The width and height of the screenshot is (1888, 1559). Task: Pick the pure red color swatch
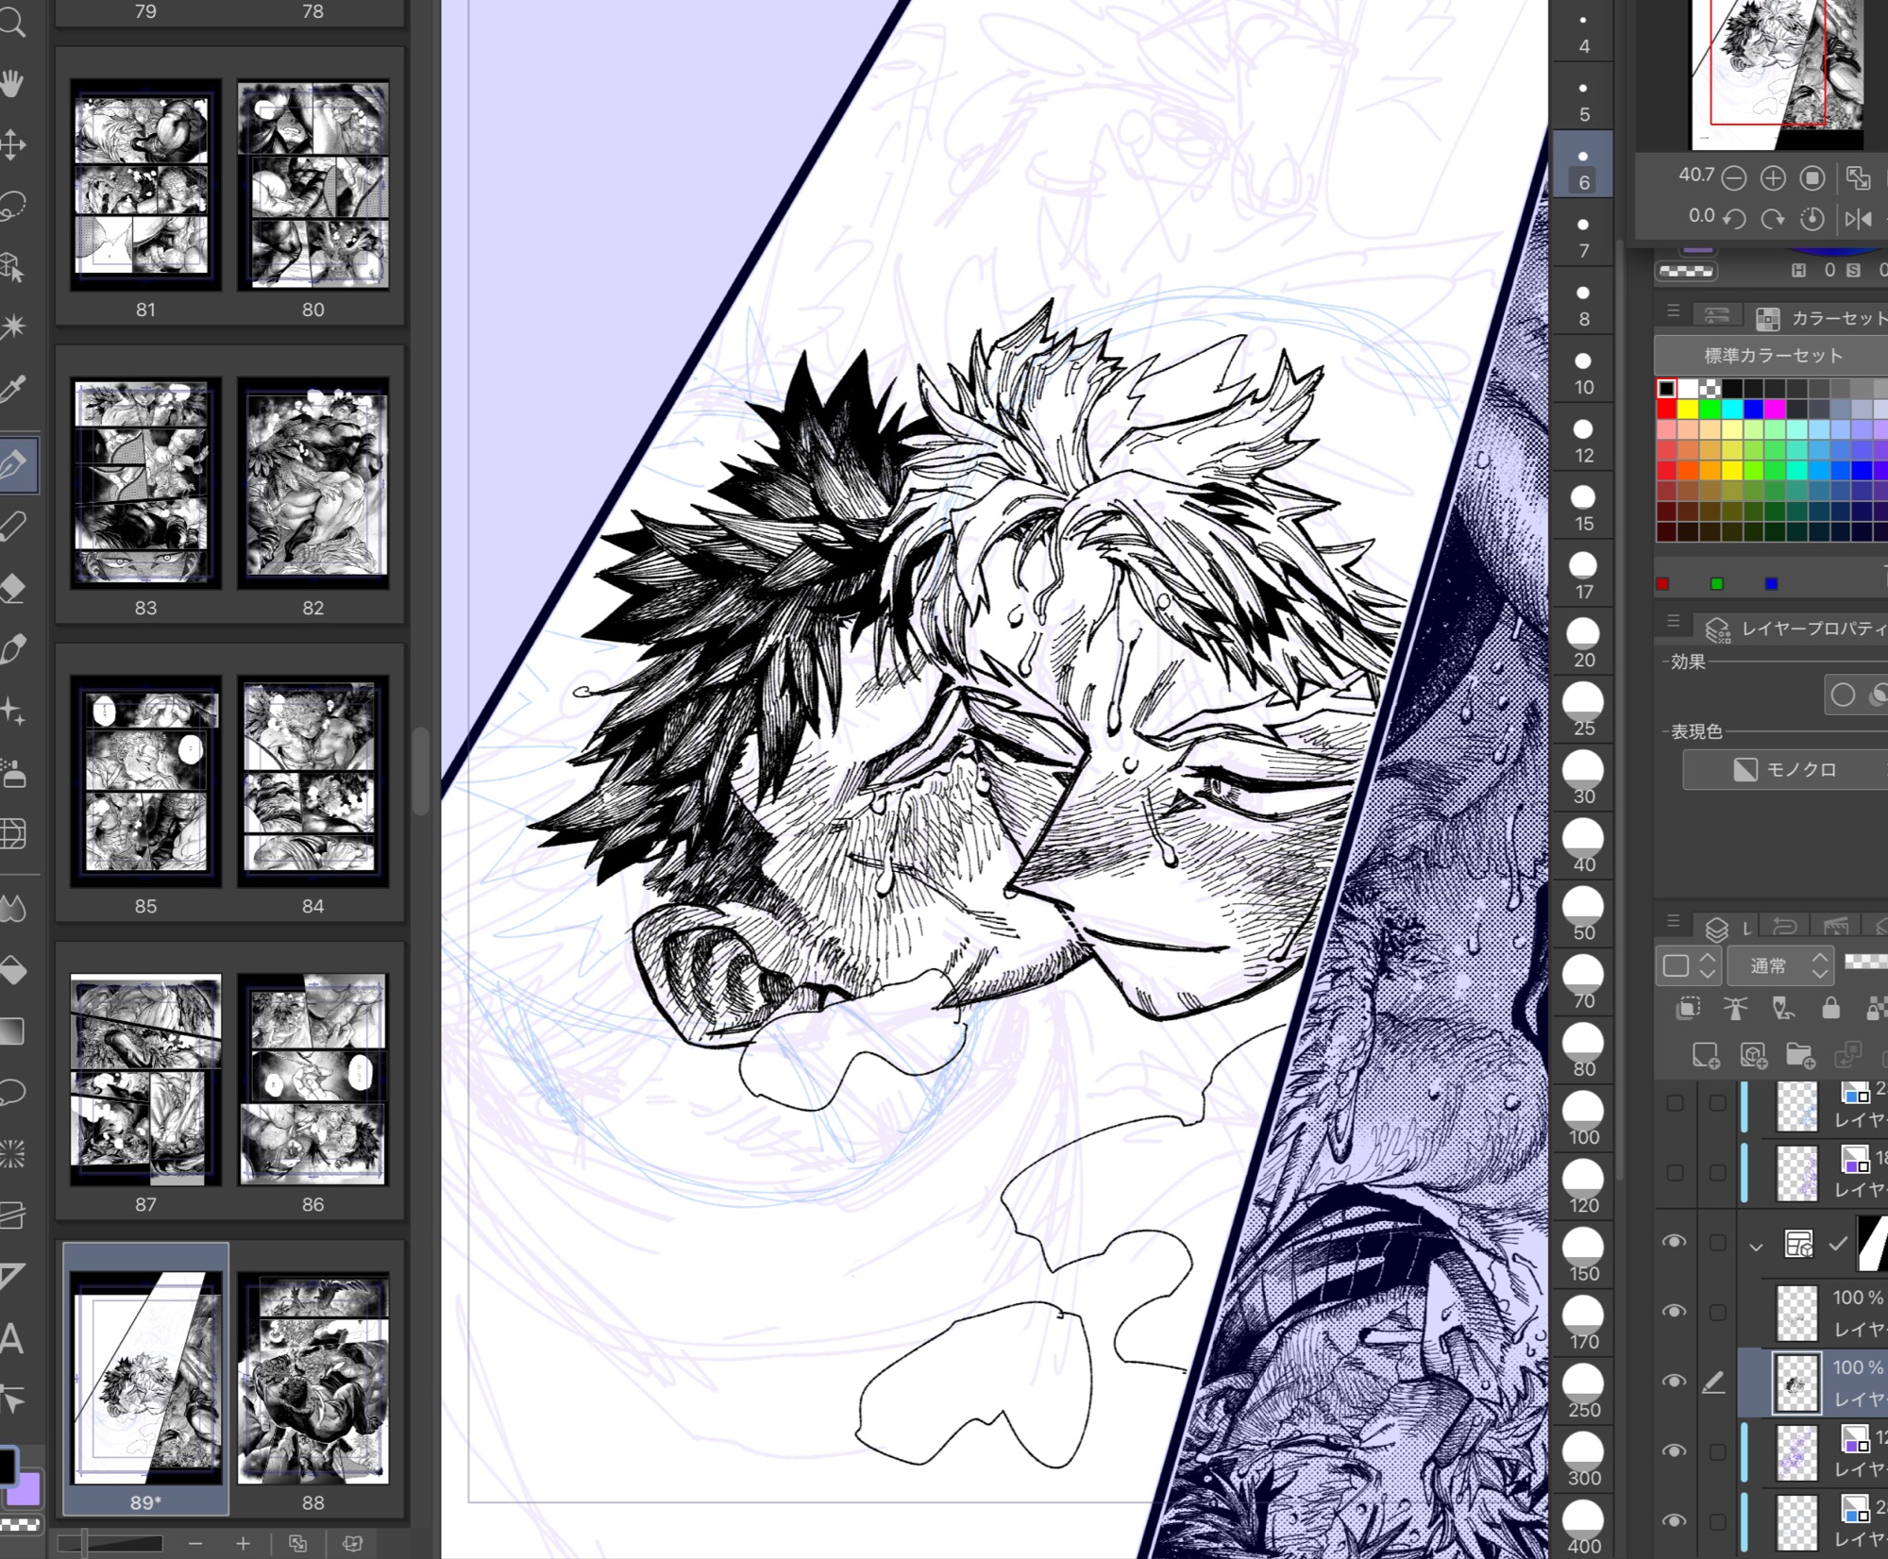coord(1666,410)
